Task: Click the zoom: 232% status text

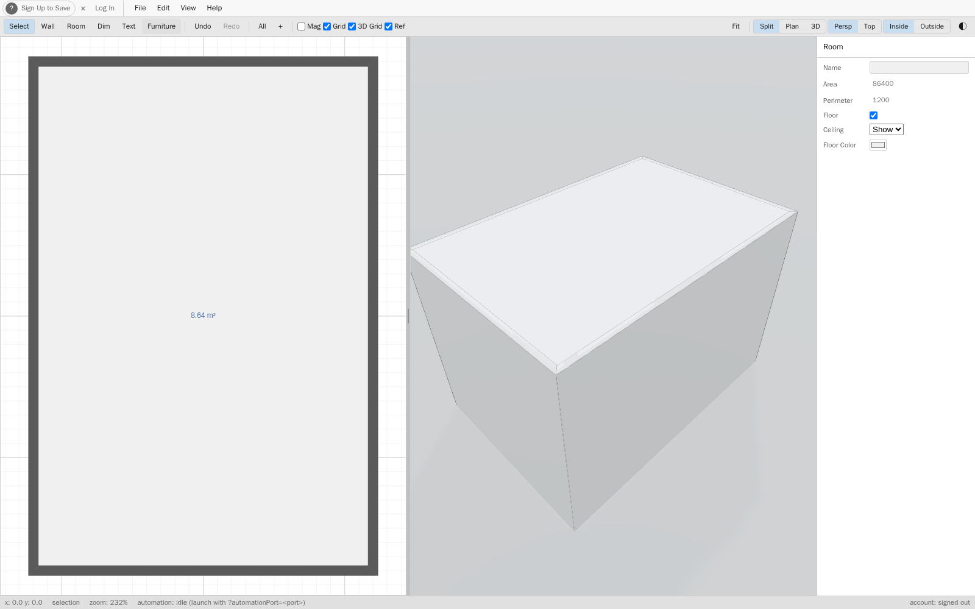Action: click(x=108, y=603)
